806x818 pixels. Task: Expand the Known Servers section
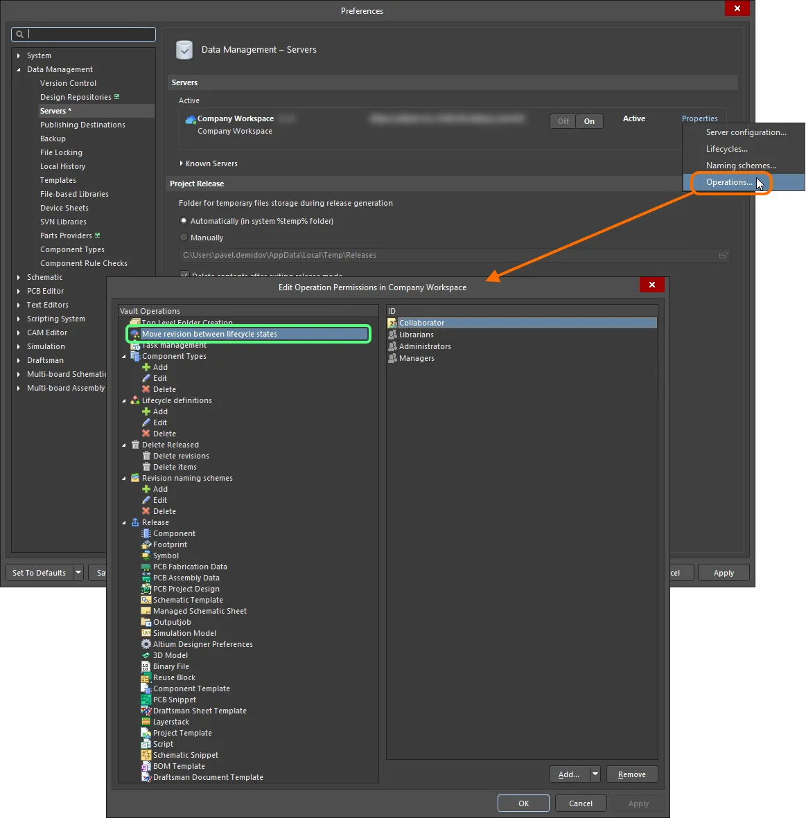click(181, 164)
